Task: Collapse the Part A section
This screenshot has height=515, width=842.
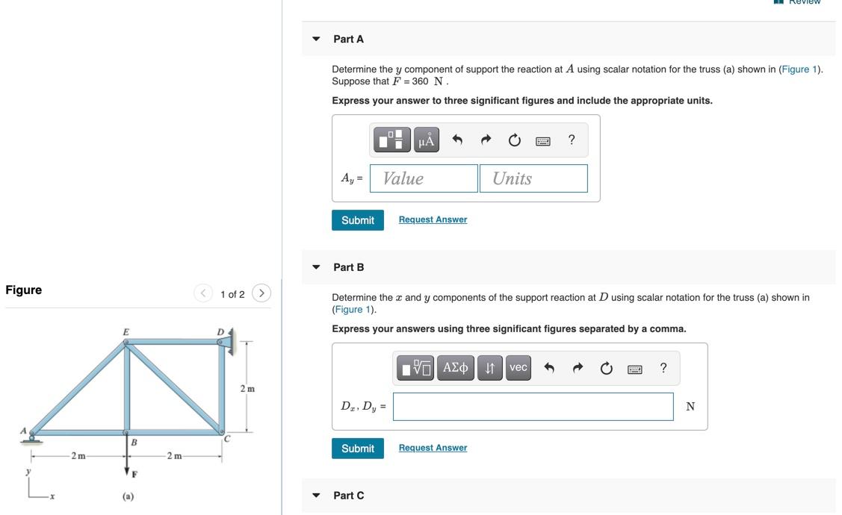Action: pos(315,38)
